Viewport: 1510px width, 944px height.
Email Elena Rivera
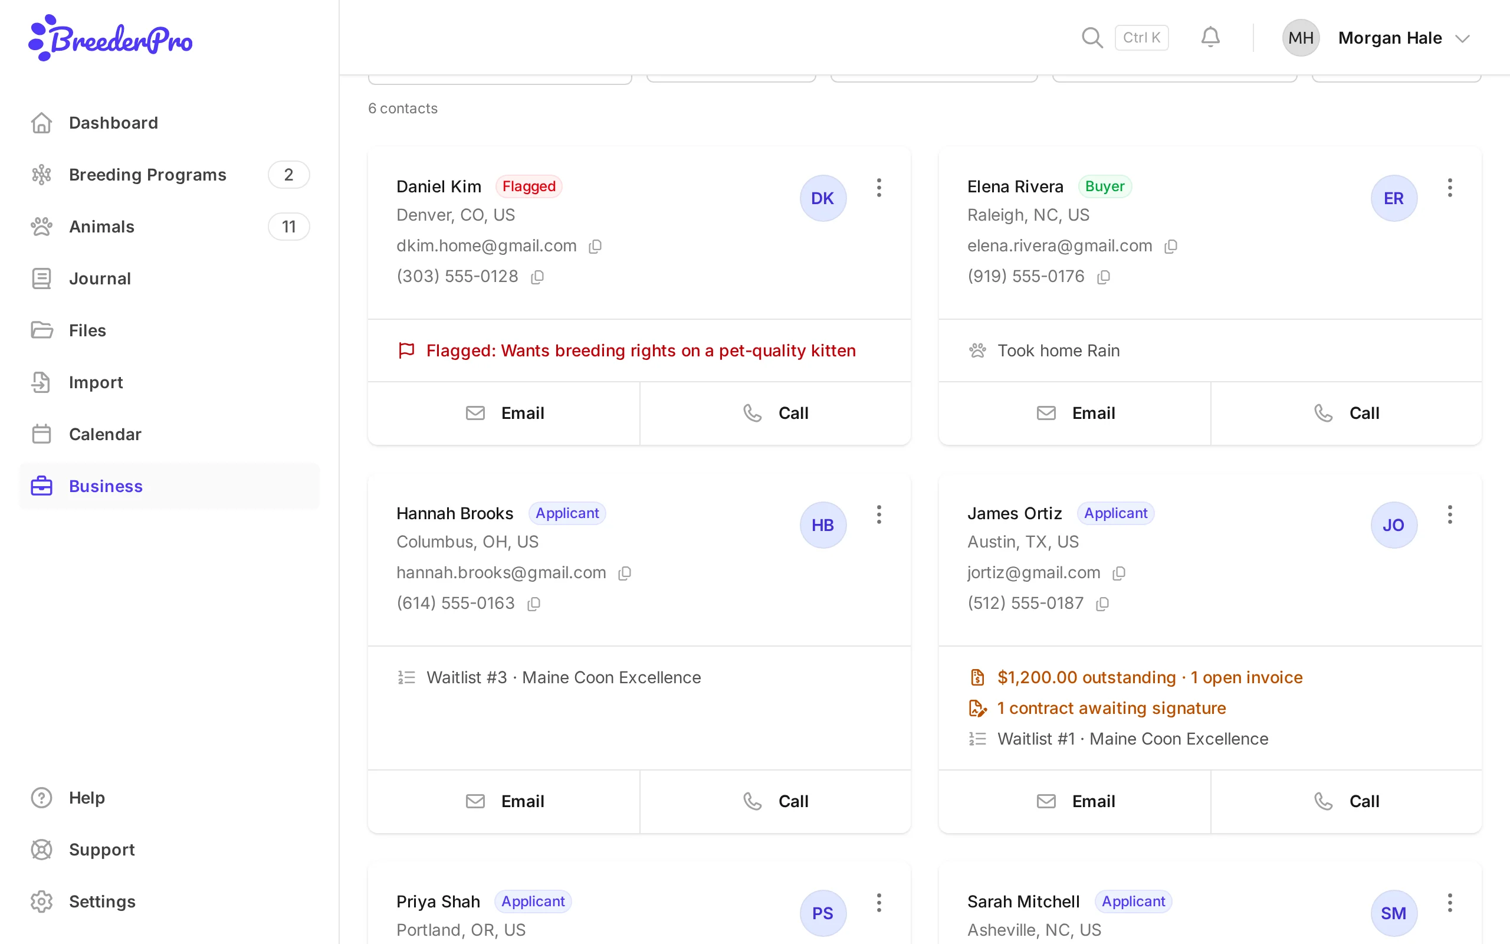click(x=1075, y=414)
